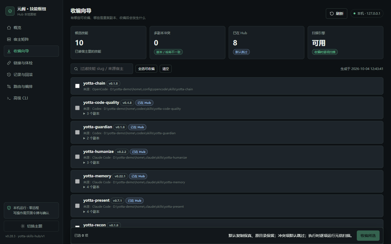Click the 版本 / 哈希不一致 badge
This screenshot has width=391, height=244.
pyautogui.click(x=168, y=52)
